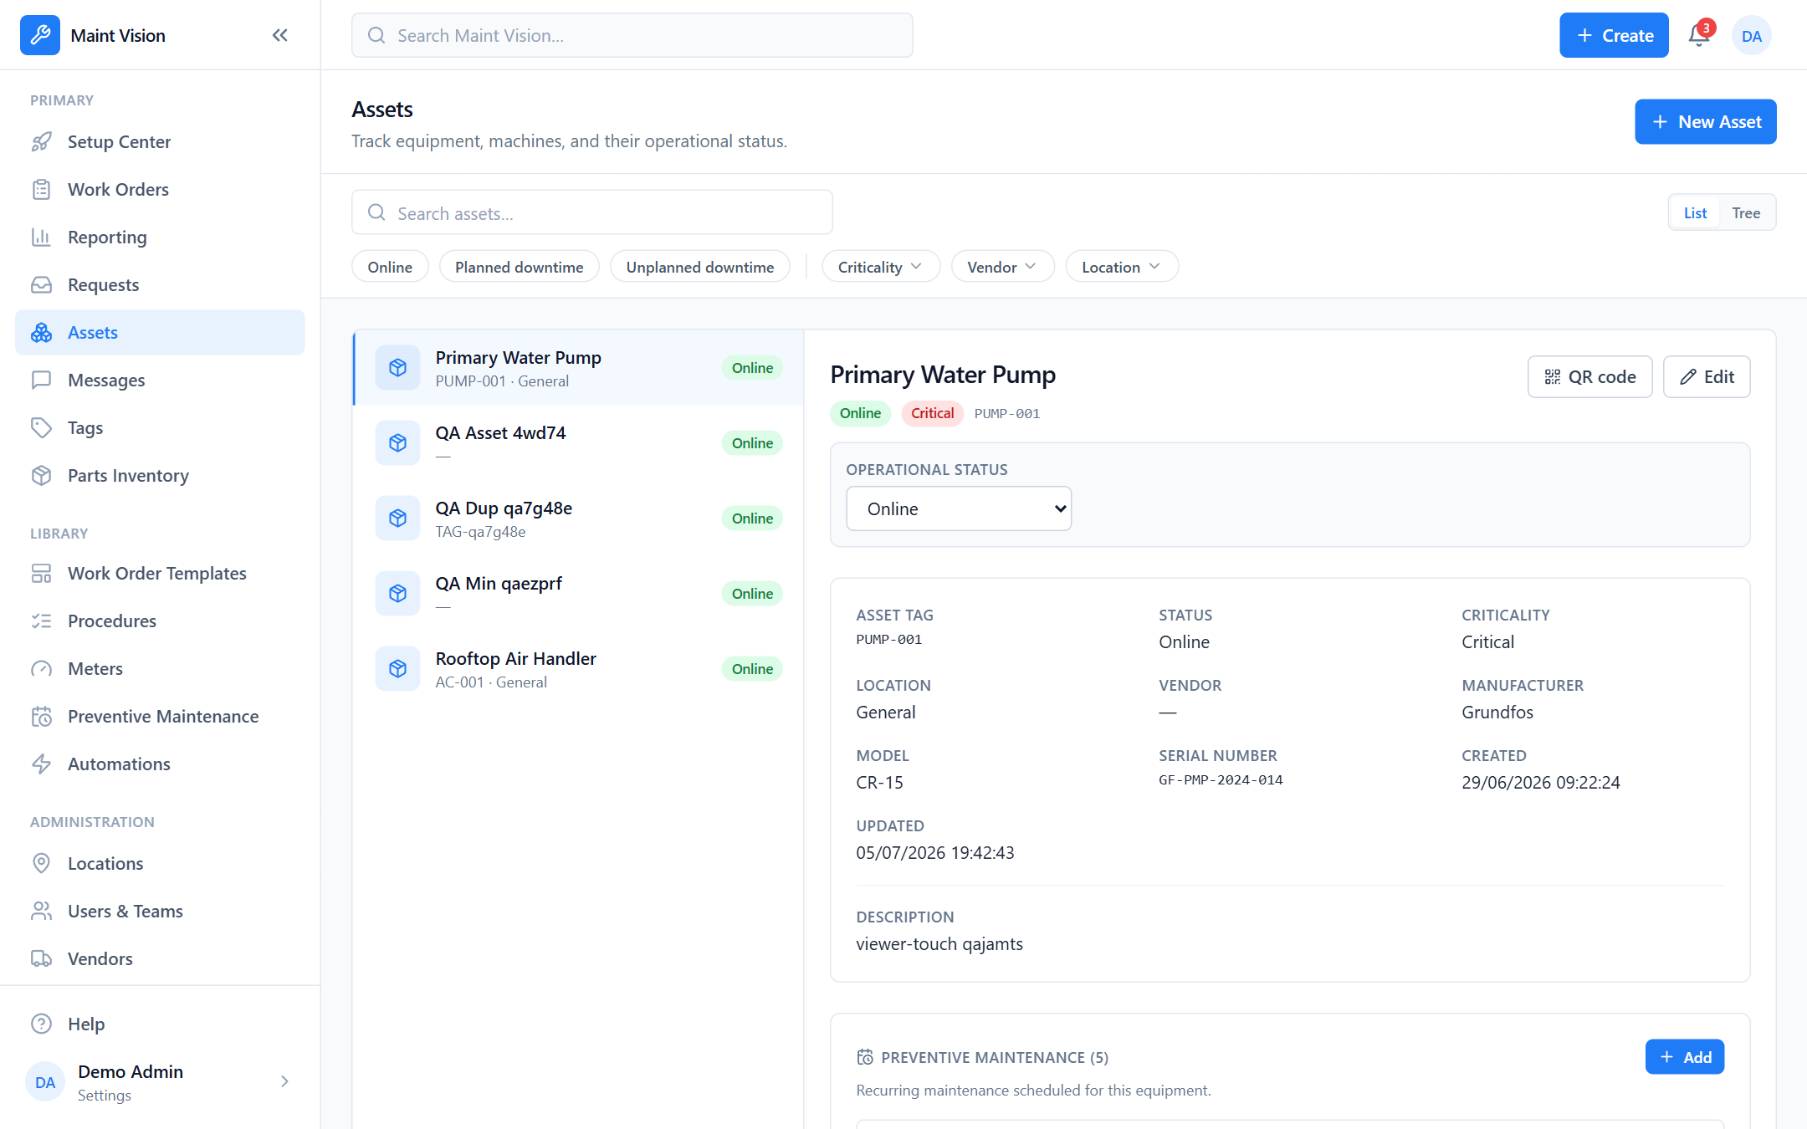Open the Location filter dropdown
Screen dimensions: 1807x1129
tap(1122, 267)
